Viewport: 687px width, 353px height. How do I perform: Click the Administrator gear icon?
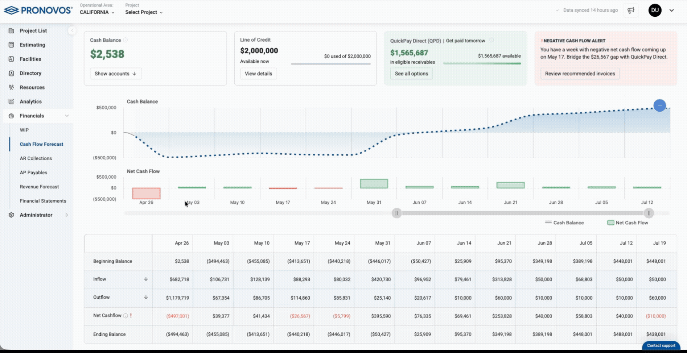coord(11,215)
